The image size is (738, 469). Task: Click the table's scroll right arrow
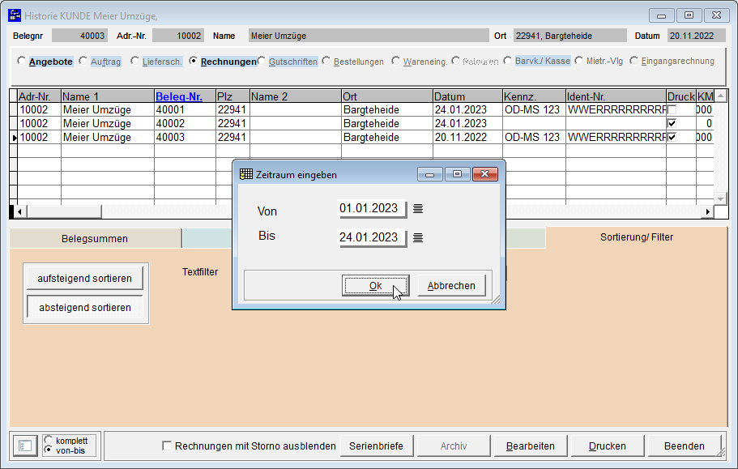point(707,211)
